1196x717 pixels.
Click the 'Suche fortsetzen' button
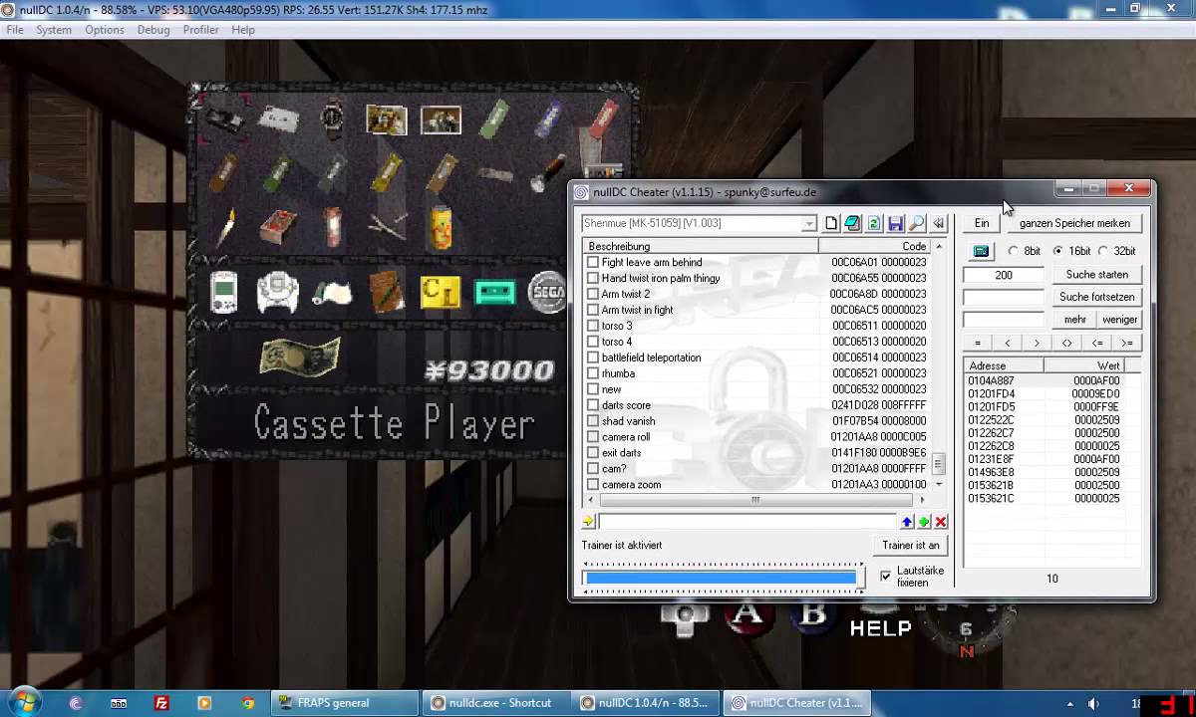pyautogui.click(x=1097, y=297)
